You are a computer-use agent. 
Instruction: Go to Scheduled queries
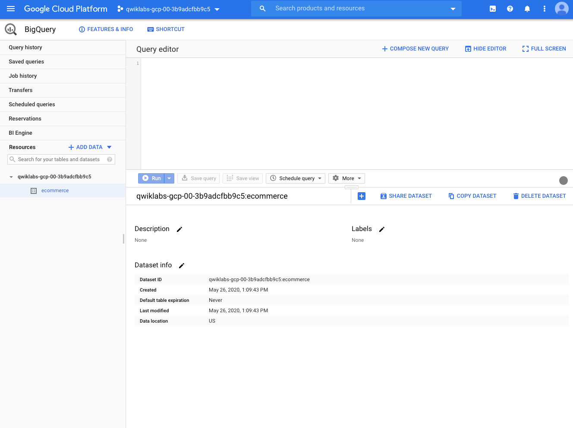[32, 105]
